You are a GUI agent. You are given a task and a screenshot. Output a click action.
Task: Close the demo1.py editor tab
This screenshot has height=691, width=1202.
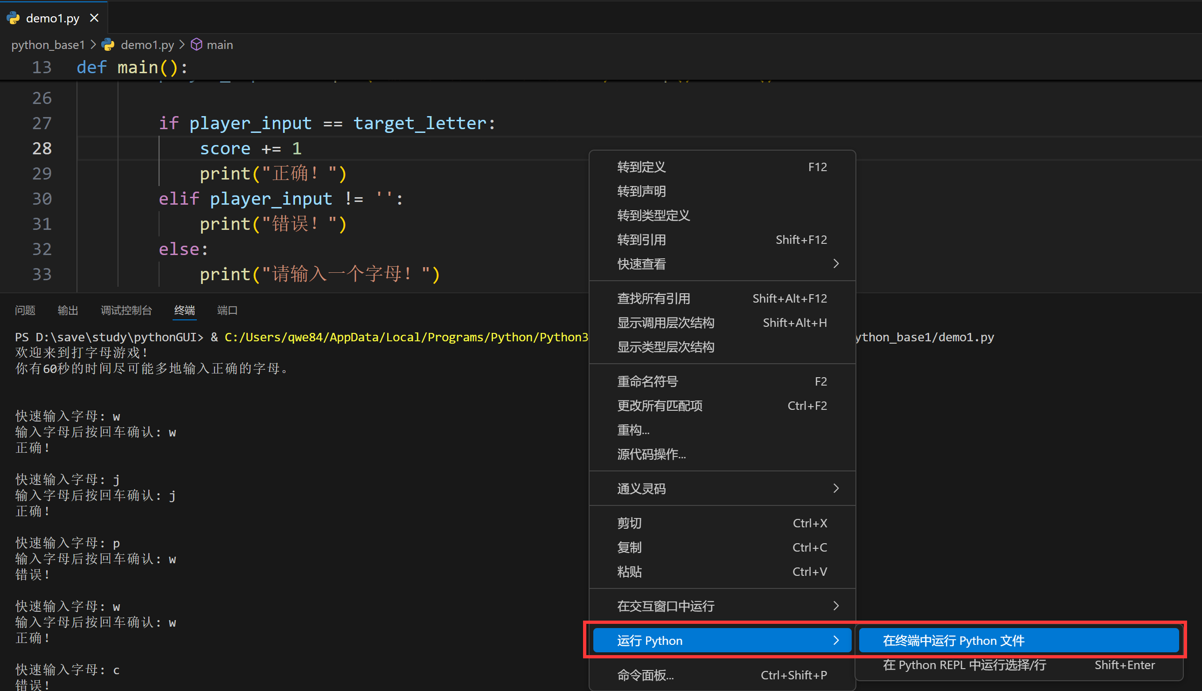click(94, 18)
